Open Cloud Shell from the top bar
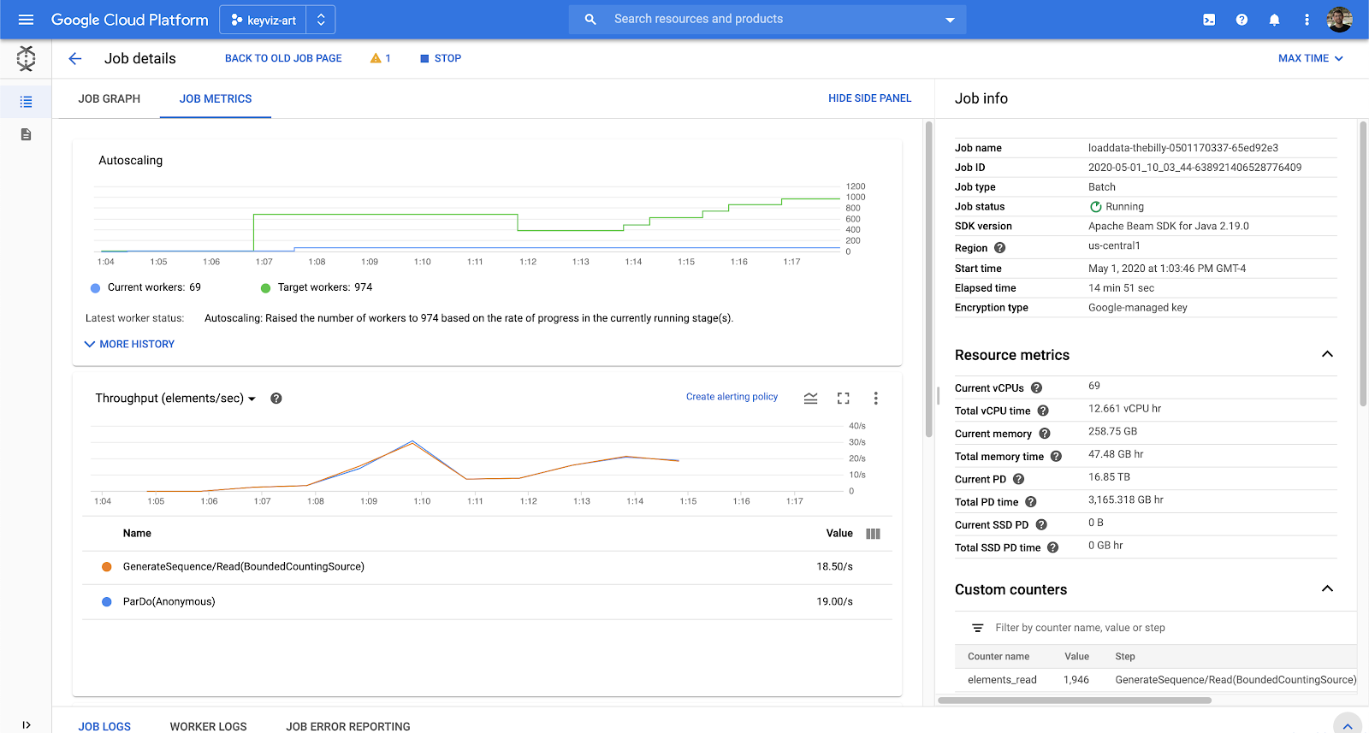Screen dimensions: 1369x733 pos(1209,20)
